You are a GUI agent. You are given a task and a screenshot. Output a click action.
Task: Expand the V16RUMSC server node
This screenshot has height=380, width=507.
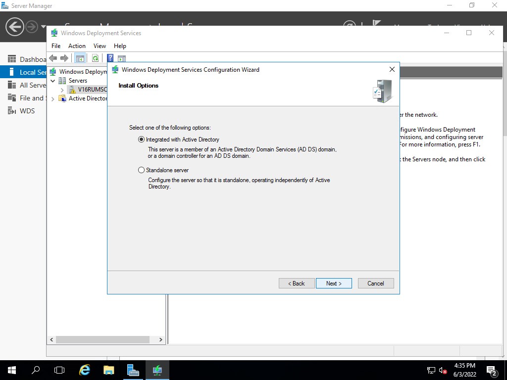point(62,90)
